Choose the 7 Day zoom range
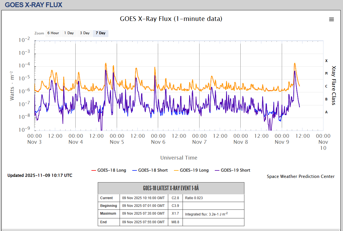The image size is (343, 231). pos(101,33)
